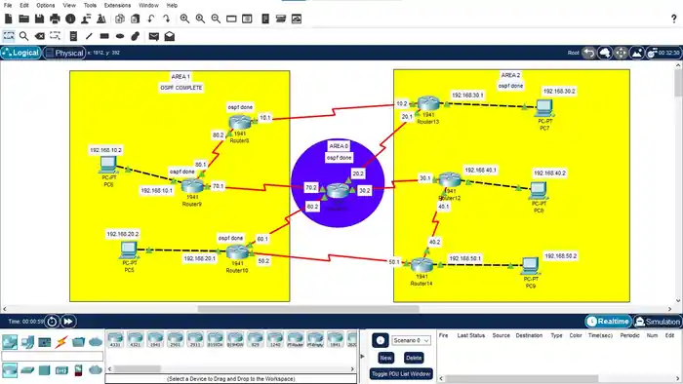Click the Power Cycle Devices button
Image resolution: width=683 pixels, height=384 pixels.
(x=52, y=322)
